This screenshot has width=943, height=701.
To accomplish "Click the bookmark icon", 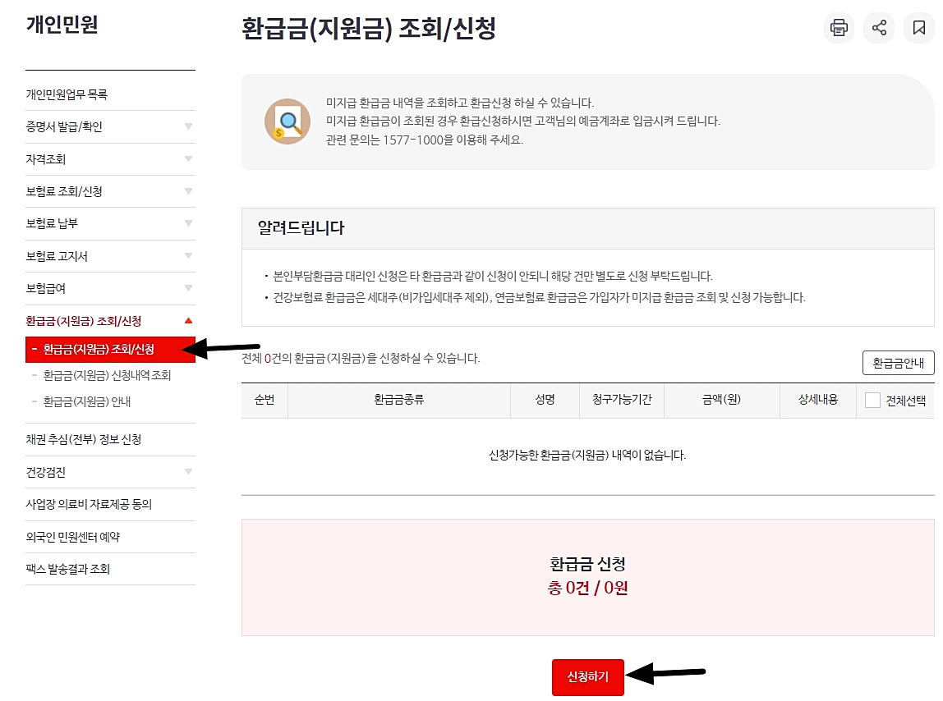I will point(918,27).
